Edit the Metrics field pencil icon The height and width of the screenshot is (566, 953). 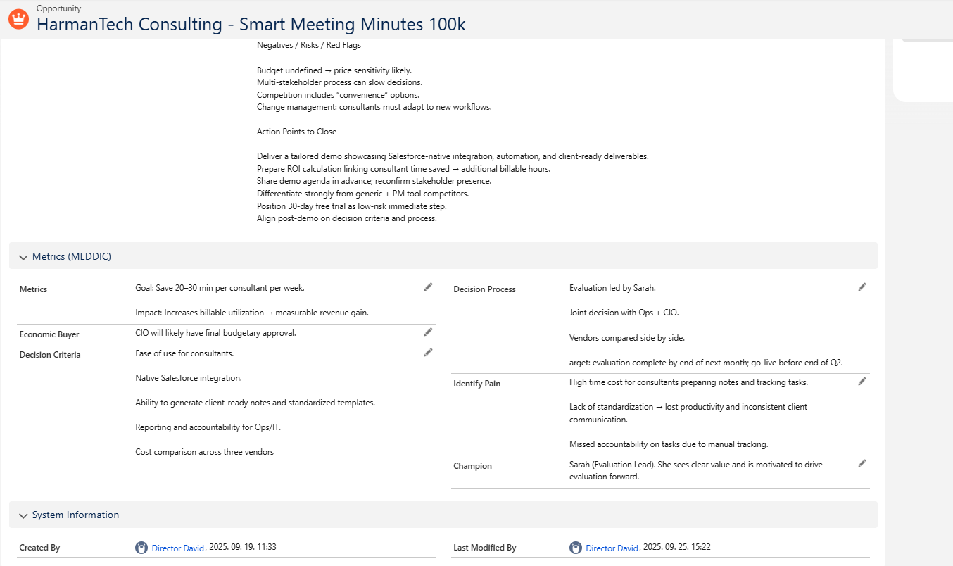[428, 287]
